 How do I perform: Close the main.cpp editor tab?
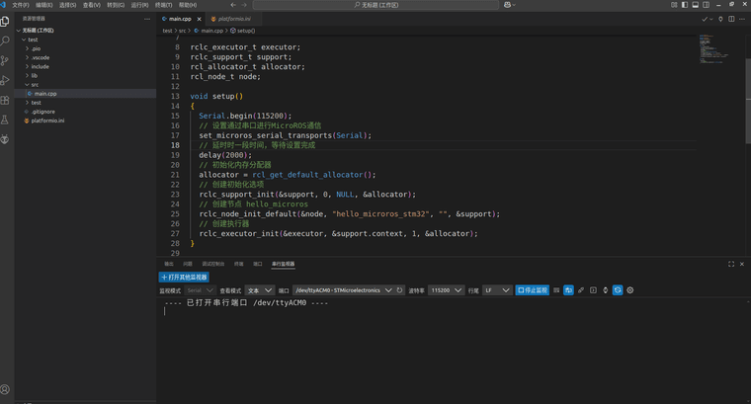click(x=200, y=19)
